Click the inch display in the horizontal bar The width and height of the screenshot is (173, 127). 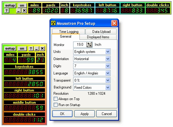pos(65,11)
